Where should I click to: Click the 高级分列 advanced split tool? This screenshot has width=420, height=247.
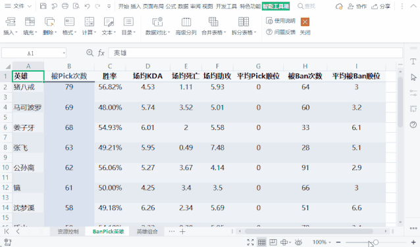[186, 26]
